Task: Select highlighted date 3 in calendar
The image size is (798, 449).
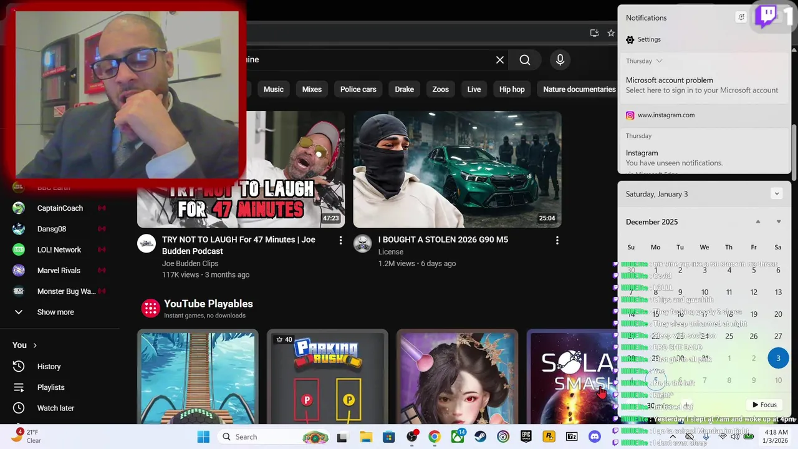Action: 778,358
